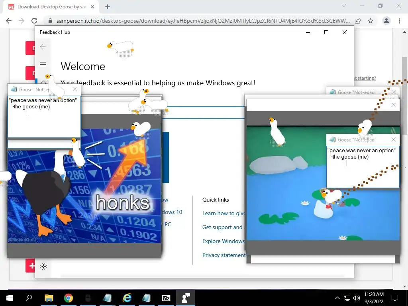408x306 pixels.
Task: Open Internet Explorer from the taskbar
Action: 127,298
